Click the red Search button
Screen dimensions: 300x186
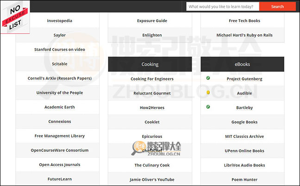277,6
